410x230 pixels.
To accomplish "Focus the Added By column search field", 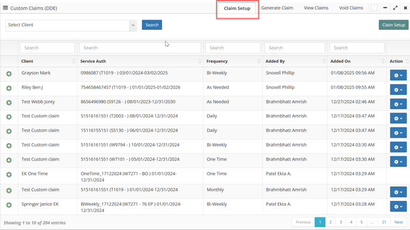I will [294, 48].
